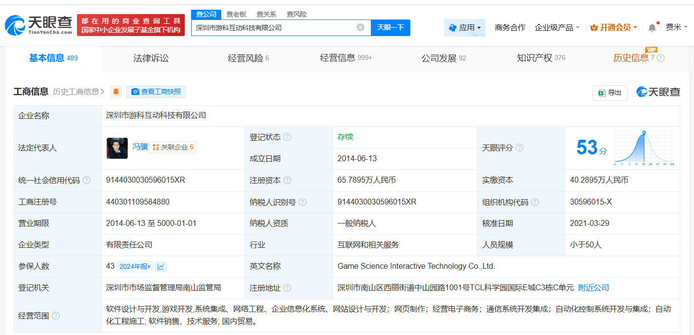This screenshot has width=694, height=335.
Task: Click the trend chart icon after 2024年报
Action: (161, 266)
